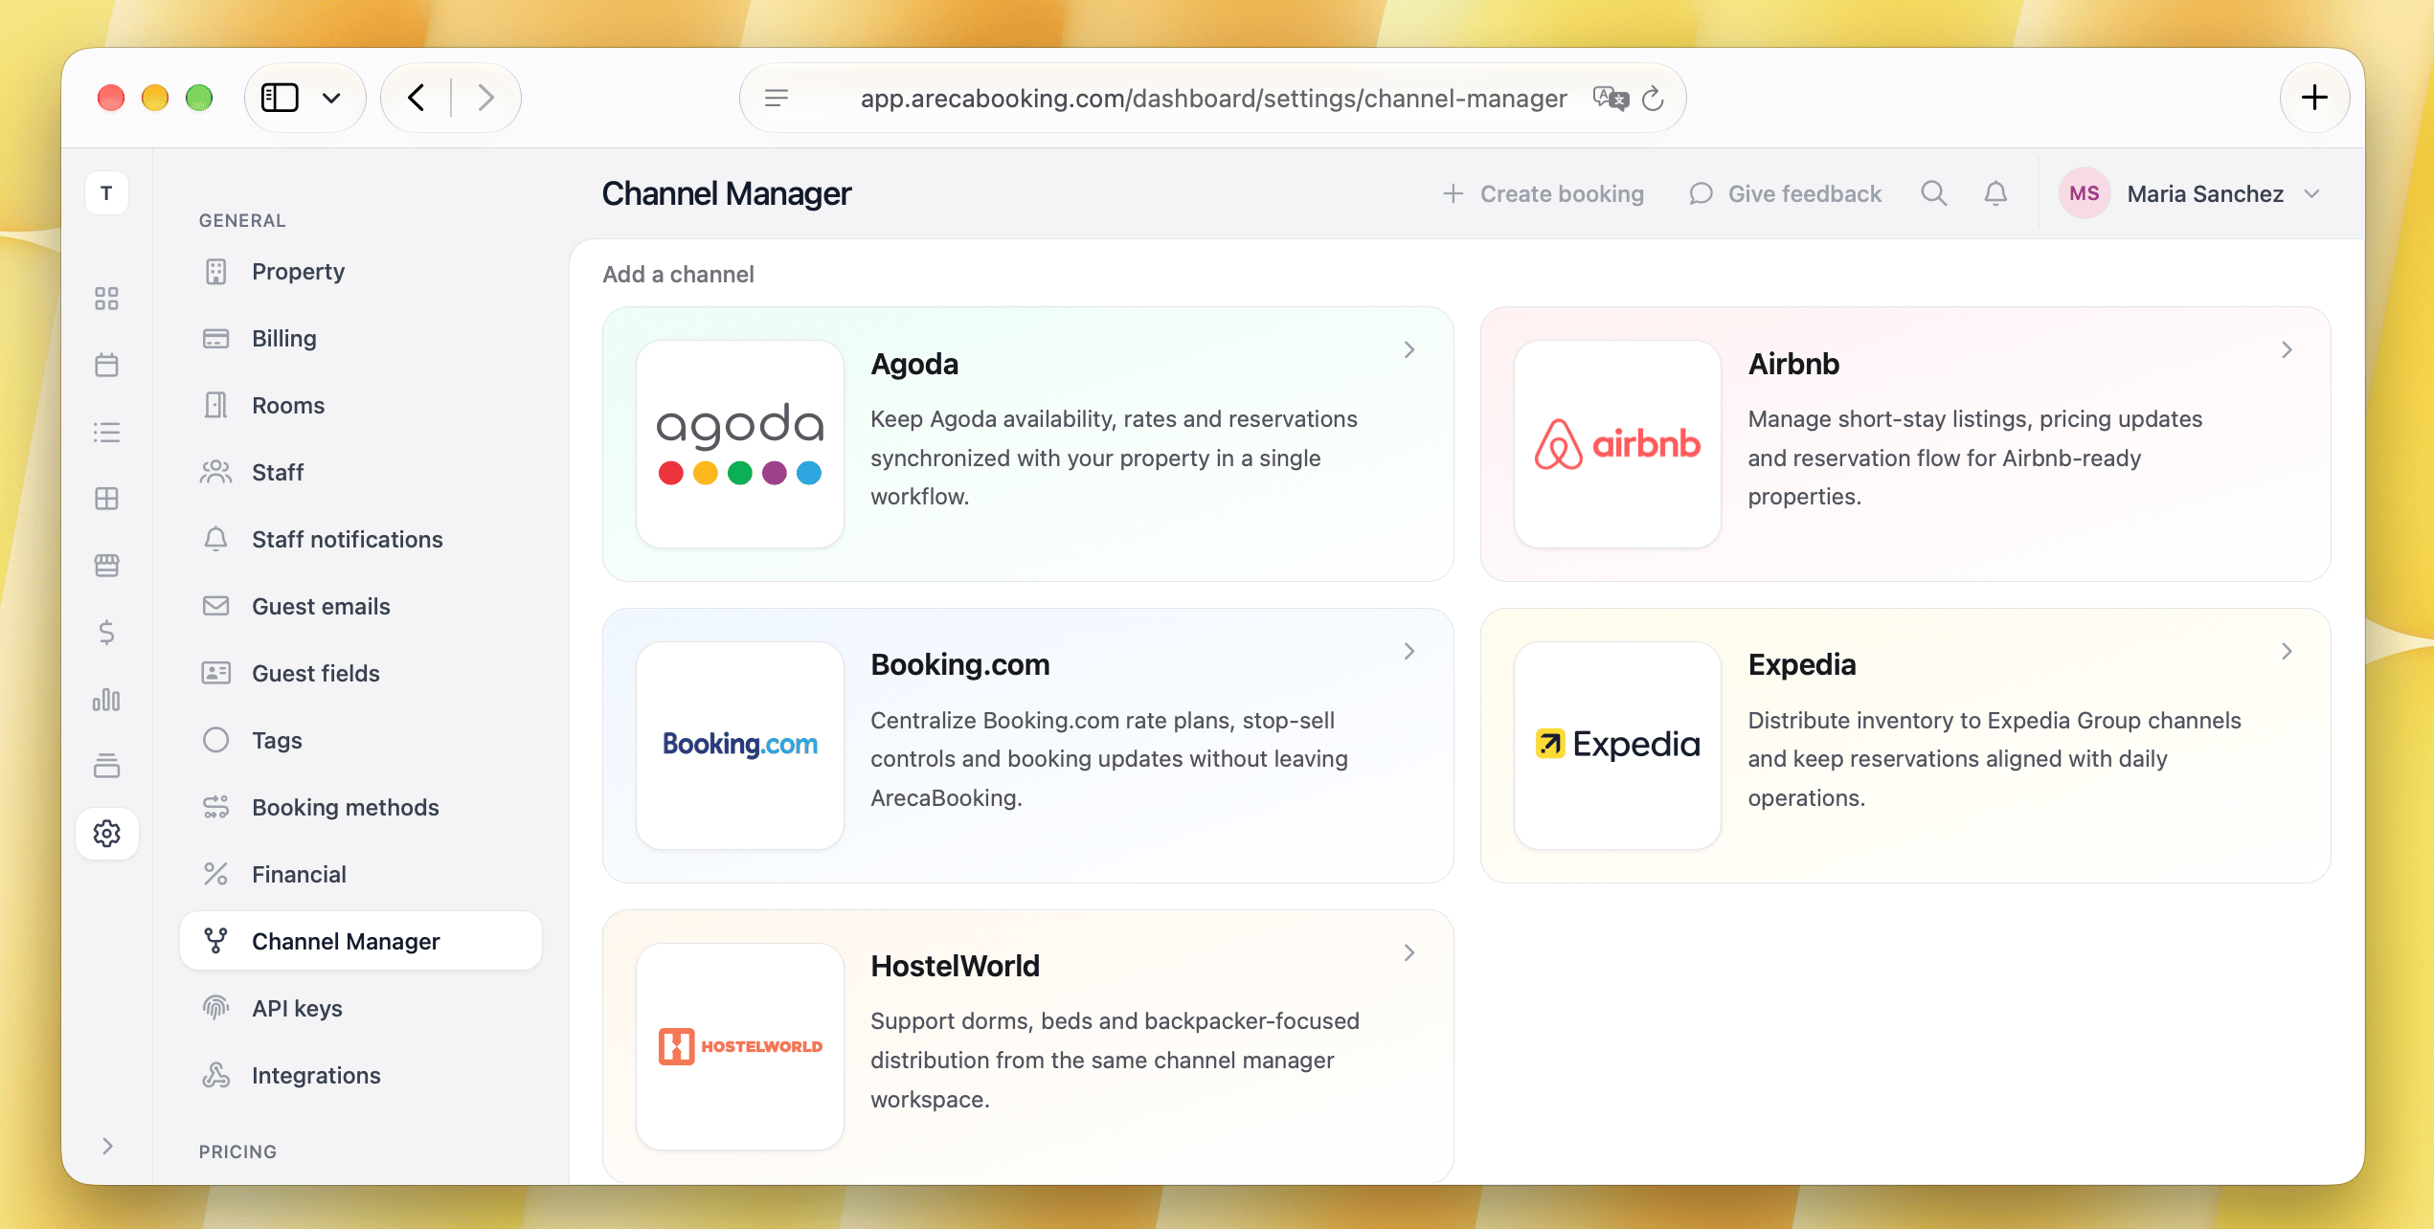
Task: Open Staff notifications settings
Action: coord(361,540)
